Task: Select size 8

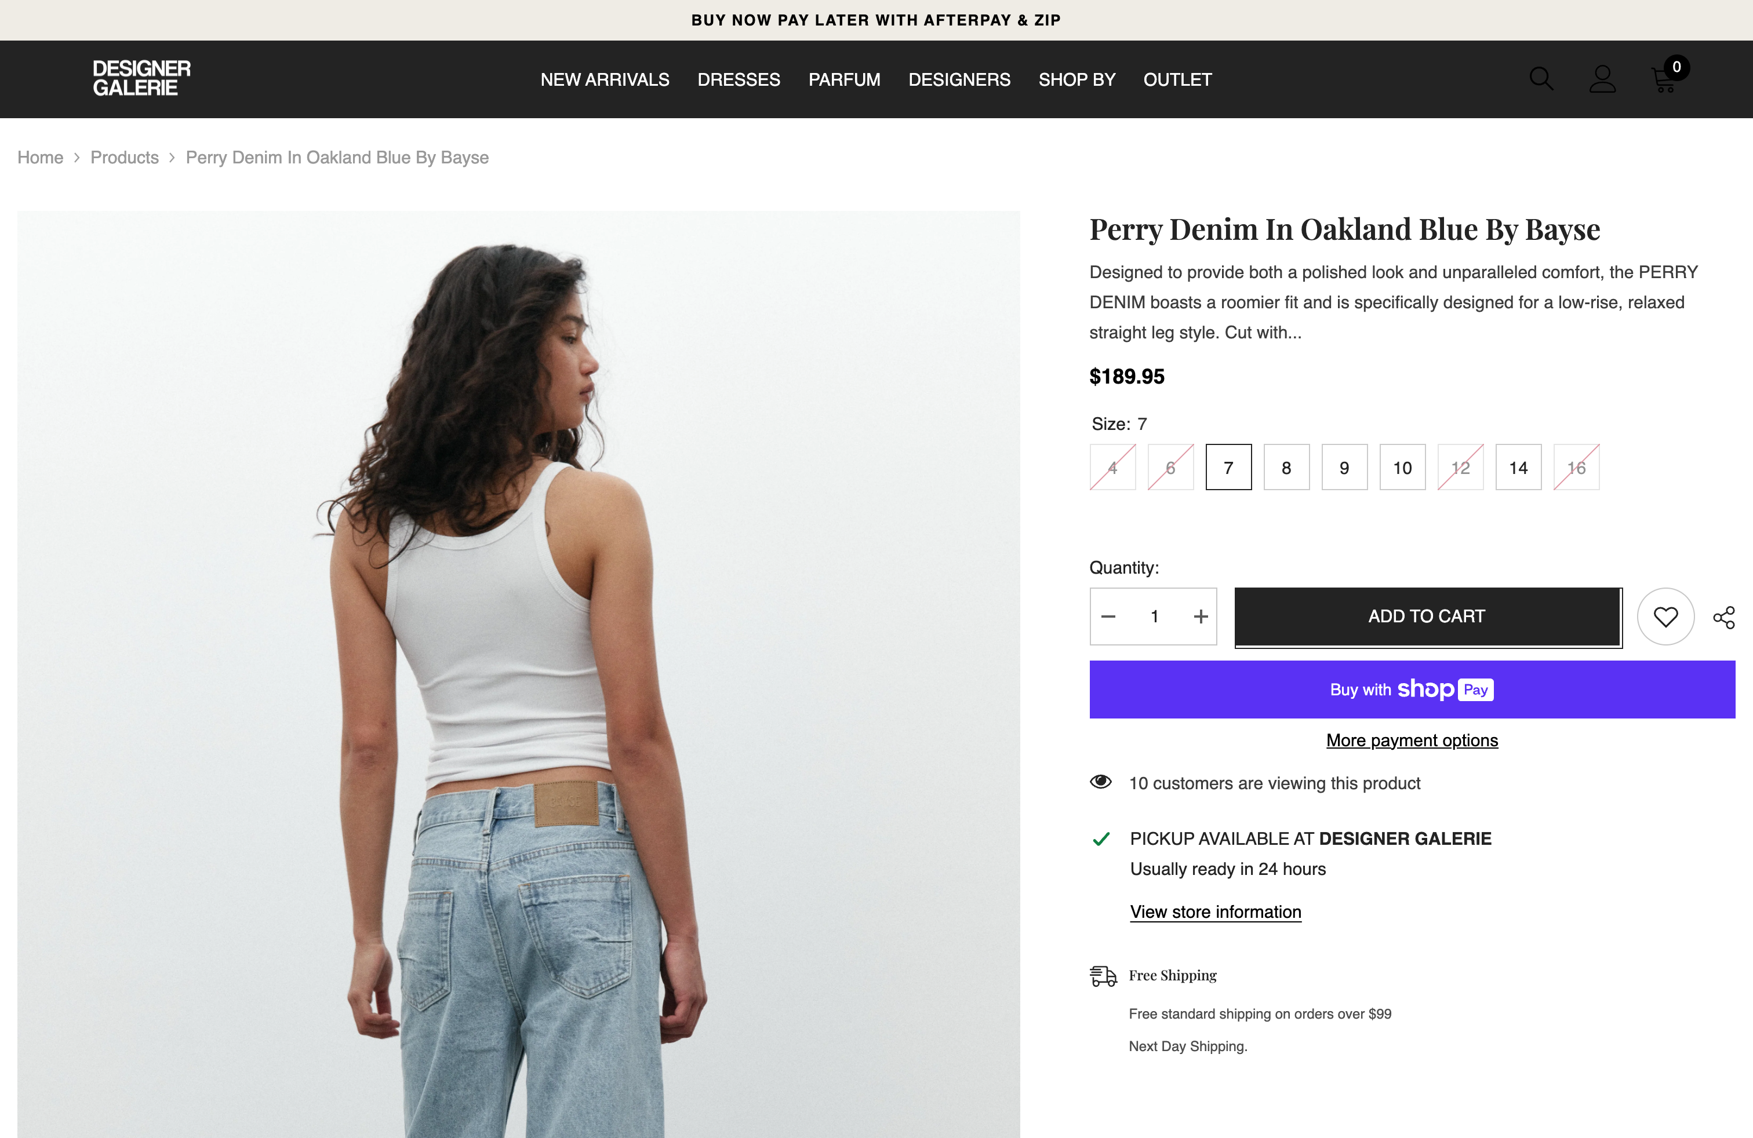Action: (1286, 468)
